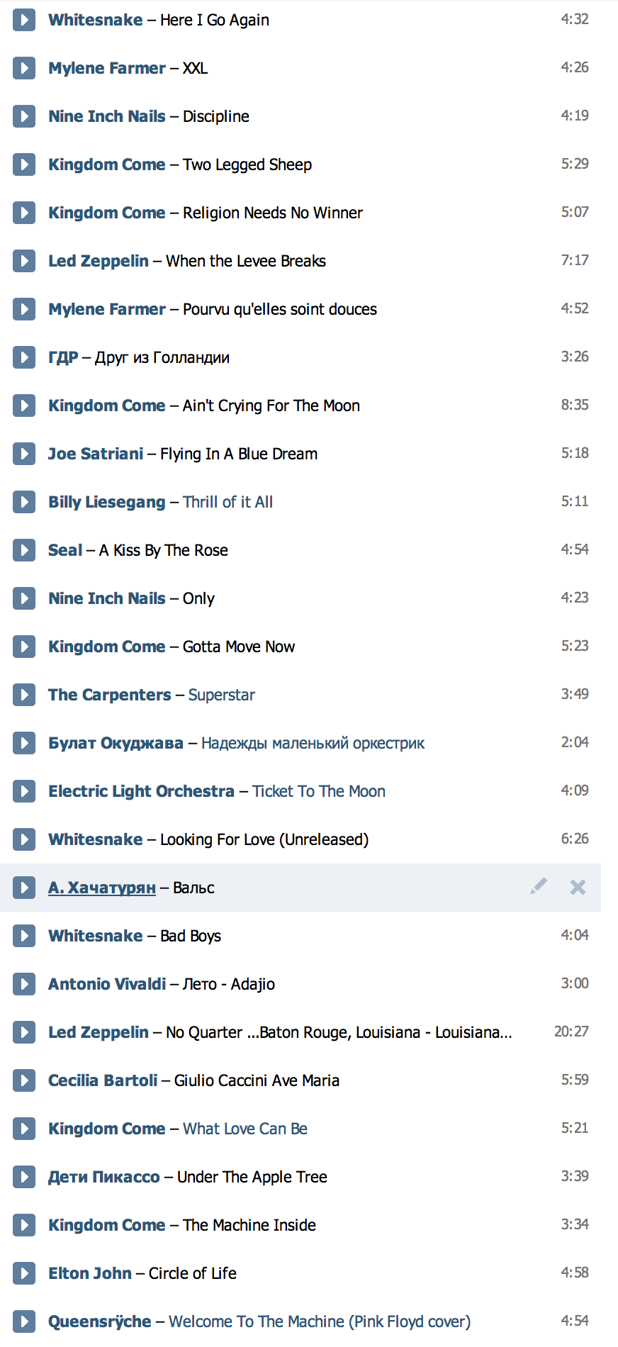Click the Billy Liesegang artist name
The width and height of the screenshot is (618, 1347).
[x=106, y=502]
